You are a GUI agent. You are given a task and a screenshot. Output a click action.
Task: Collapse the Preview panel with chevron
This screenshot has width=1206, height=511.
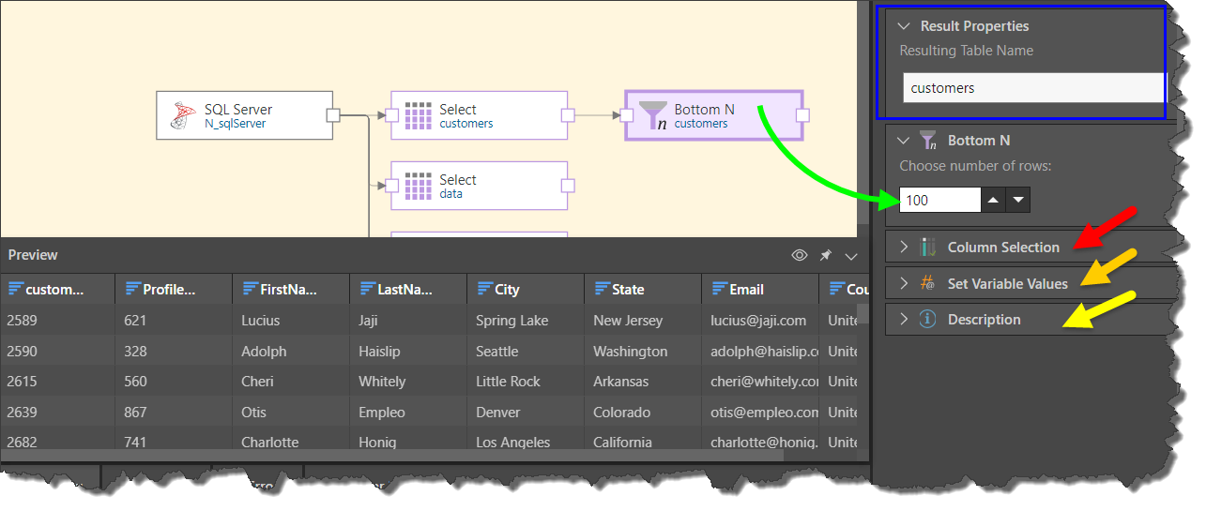(x=851, y=255)
